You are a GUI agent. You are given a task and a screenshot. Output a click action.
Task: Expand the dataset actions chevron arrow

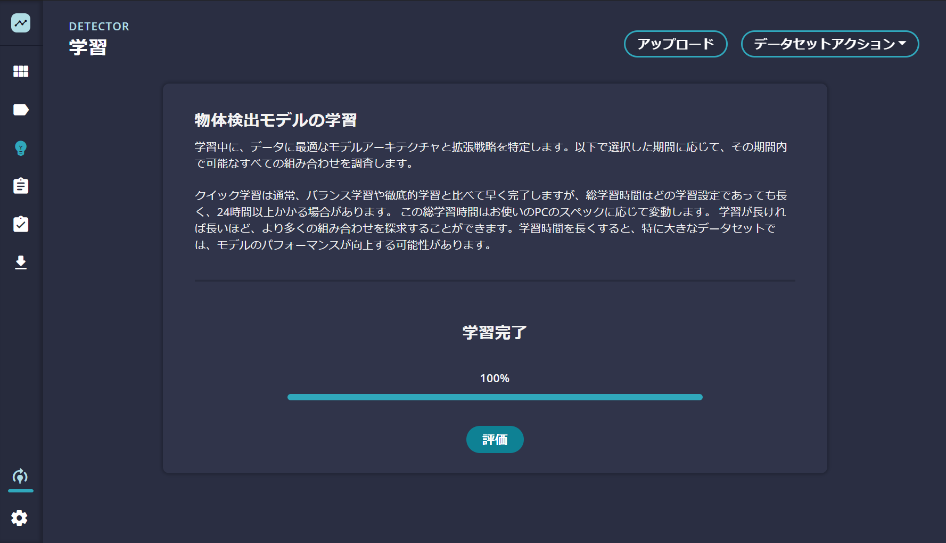[x=900, y=44]
